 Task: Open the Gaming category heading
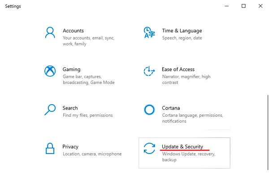click(x=72, y=69)
